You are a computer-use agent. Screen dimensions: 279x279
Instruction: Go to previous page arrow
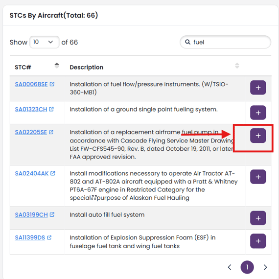(x=230, y=267)
